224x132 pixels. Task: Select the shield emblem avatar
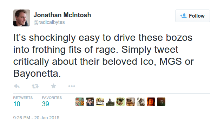pos(120,102)
